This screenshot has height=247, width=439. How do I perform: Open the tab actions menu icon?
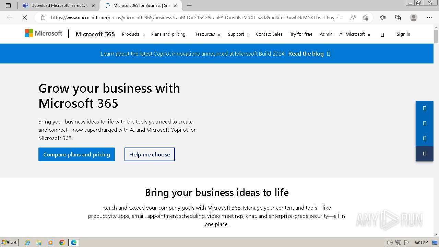click(8, 5)
